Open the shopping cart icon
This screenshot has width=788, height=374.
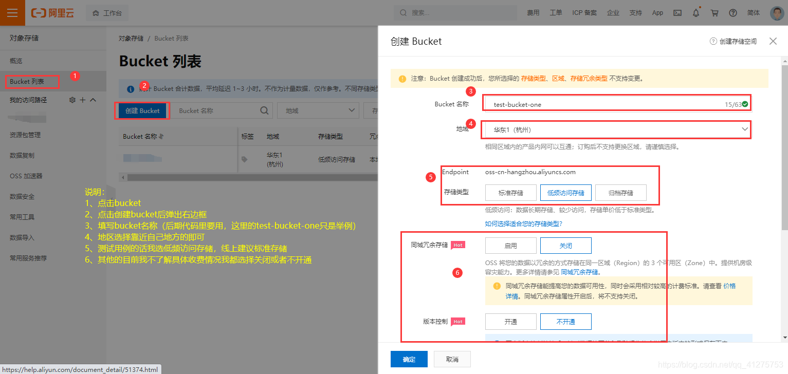714,13
